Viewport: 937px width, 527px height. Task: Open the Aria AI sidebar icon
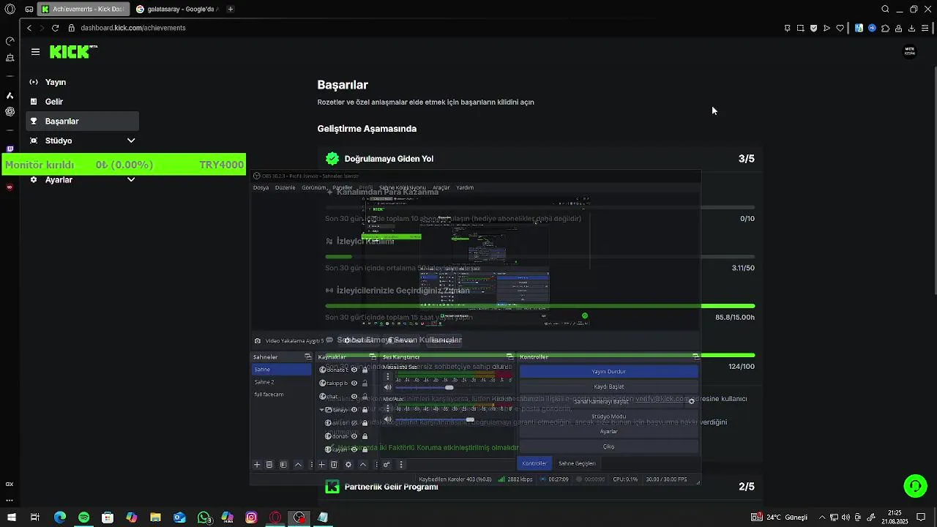[10, 96]
